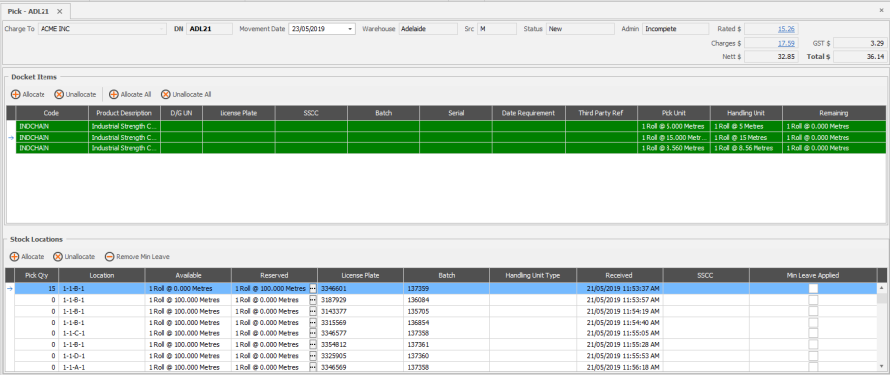Click the Pick Qty column header

37,276
